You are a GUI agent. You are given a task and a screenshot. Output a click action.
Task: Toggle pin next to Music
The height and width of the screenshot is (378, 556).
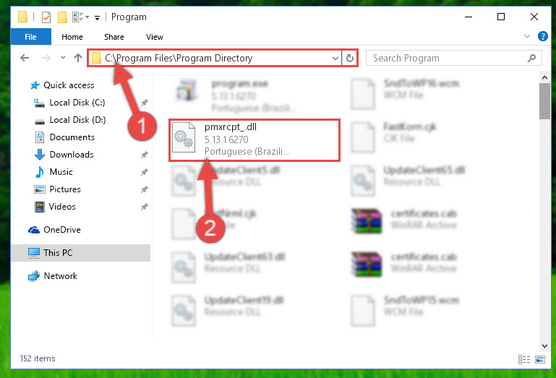(x=144, y=172)
